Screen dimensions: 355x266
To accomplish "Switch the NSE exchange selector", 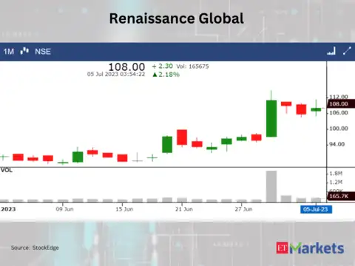I will click(43, 52).
